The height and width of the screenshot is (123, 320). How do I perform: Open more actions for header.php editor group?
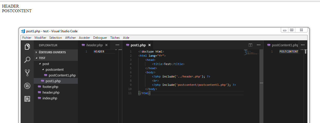tap(117, 45)
